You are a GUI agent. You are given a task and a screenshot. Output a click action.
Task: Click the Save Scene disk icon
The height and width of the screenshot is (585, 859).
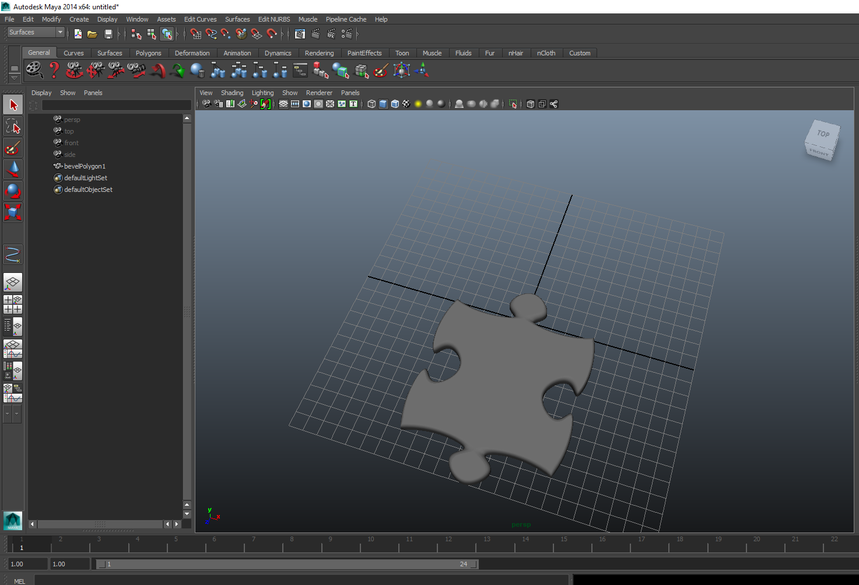click(x=108, y=34)
